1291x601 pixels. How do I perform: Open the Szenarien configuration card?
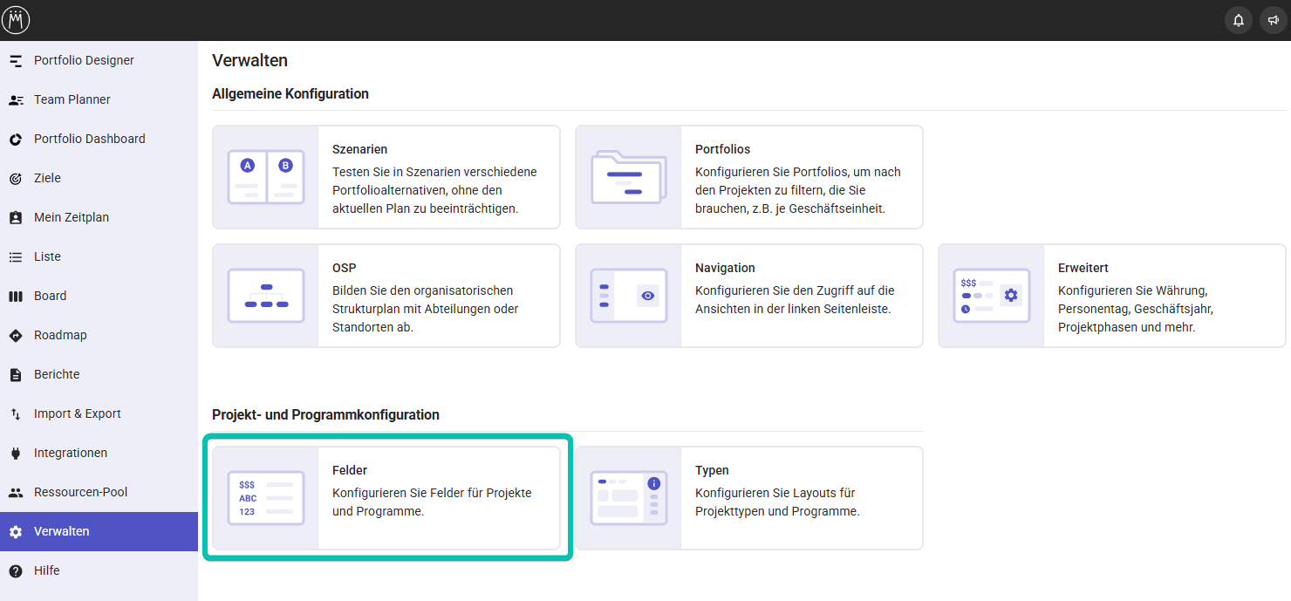pos(386,177)
